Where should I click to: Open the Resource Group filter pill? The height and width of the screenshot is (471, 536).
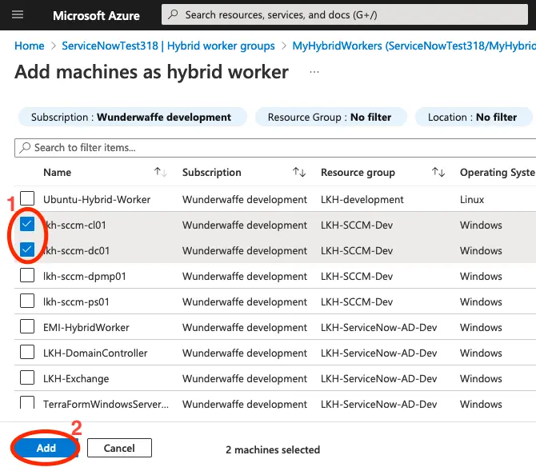coord(331,117)
